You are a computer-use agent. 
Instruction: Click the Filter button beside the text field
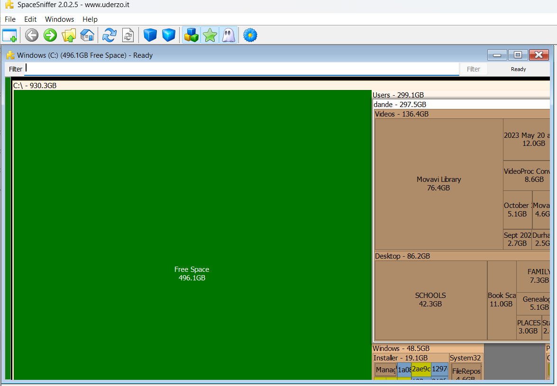(x=473, y=69)
